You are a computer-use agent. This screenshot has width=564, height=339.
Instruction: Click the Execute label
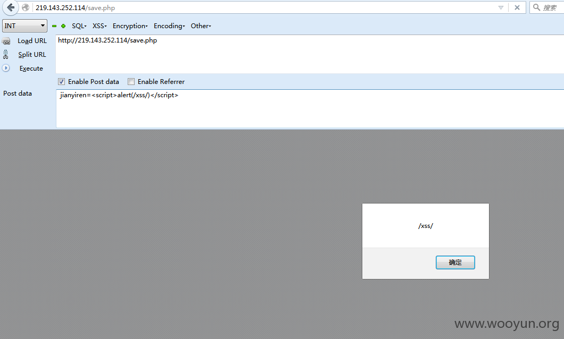[x=31, y=68]
